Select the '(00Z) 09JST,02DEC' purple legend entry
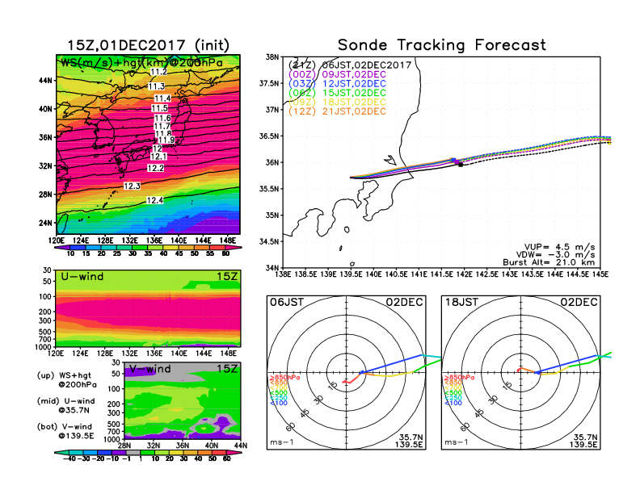 point(337,74)
